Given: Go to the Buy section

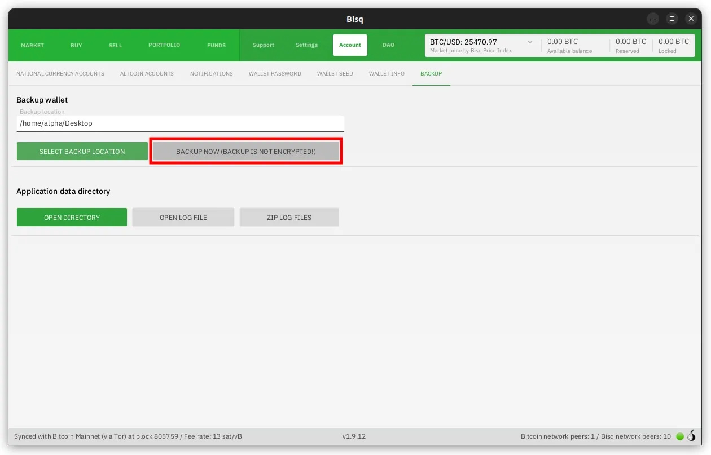Looking at the screenshot, I should pyautogui.click(x=76, y=45).
